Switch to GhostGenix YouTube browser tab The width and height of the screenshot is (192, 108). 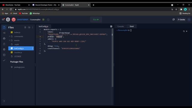[x=16, y=5]
